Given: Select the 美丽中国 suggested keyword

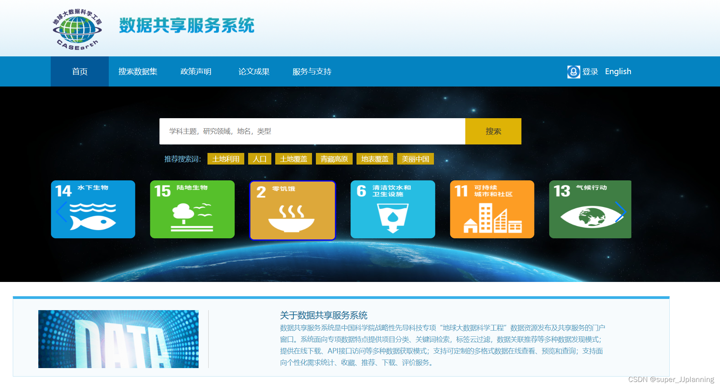Looking at the screenshot, I should coord(415,159).
